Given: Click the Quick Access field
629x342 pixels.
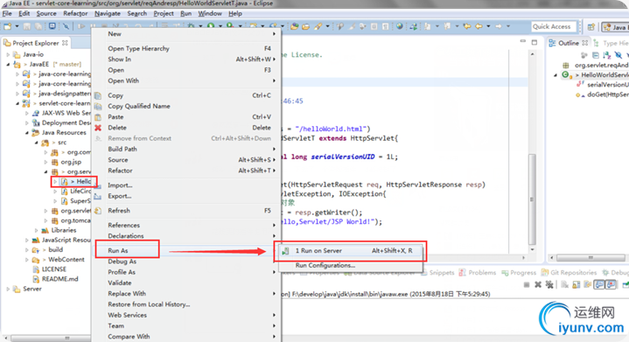Looking at the screenshot, I should (x=554, y=26).
